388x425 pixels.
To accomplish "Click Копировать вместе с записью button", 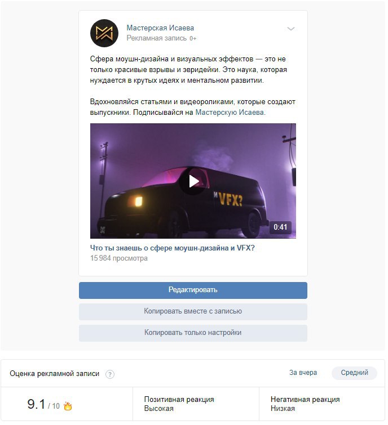I will point(193,311).
